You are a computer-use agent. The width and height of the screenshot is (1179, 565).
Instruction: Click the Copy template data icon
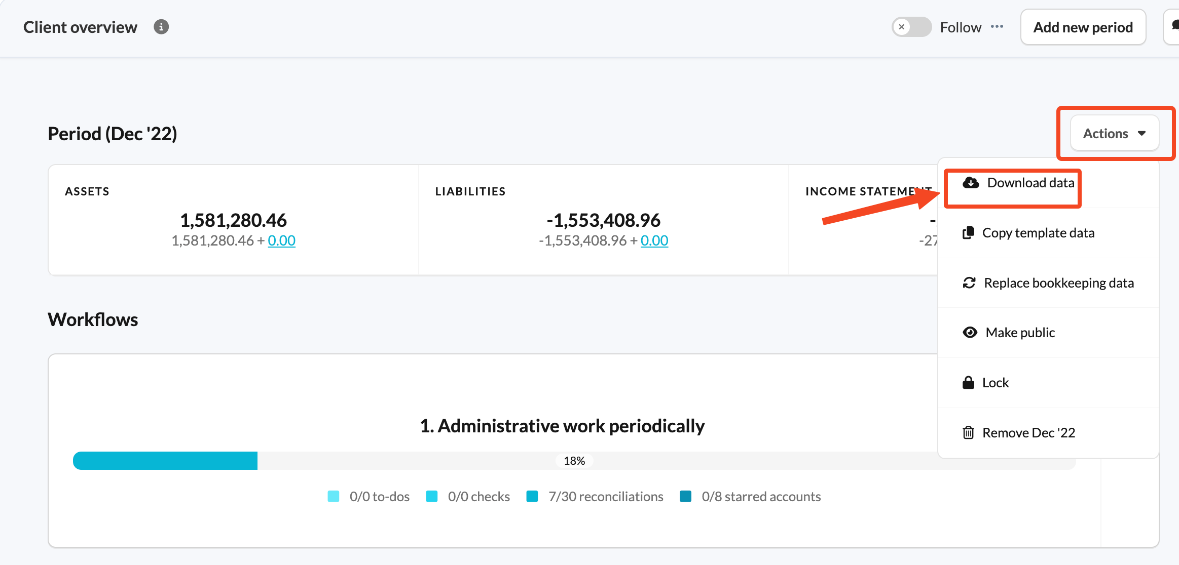968,233
